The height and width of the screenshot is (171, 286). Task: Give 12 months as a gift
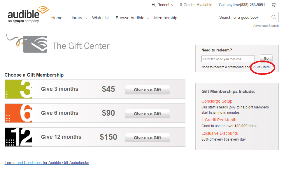148,138
